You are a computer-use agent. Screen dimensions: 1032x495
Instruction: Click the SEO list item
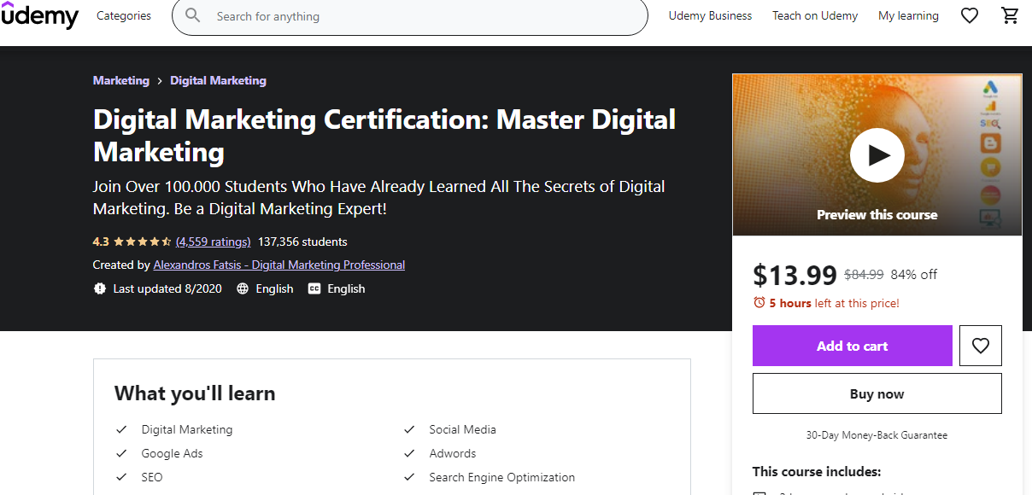pos(152,477)
